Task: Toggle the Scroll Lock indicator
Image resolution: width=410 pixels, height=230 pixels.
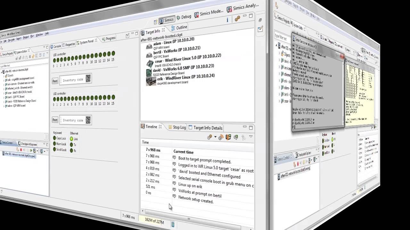Action: coord(55,149)
